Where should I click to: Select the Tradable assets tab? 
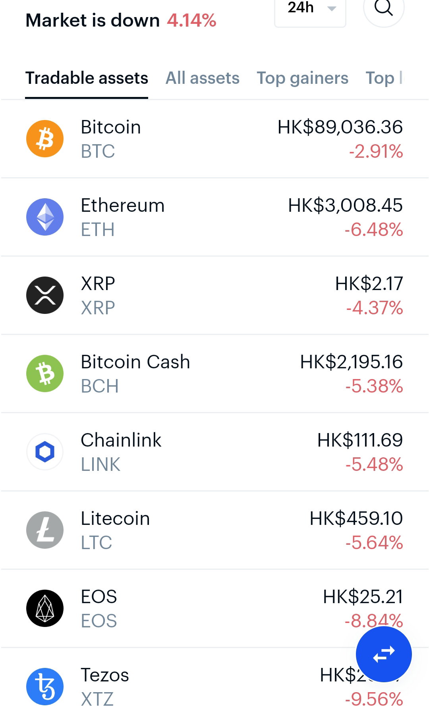87,78
